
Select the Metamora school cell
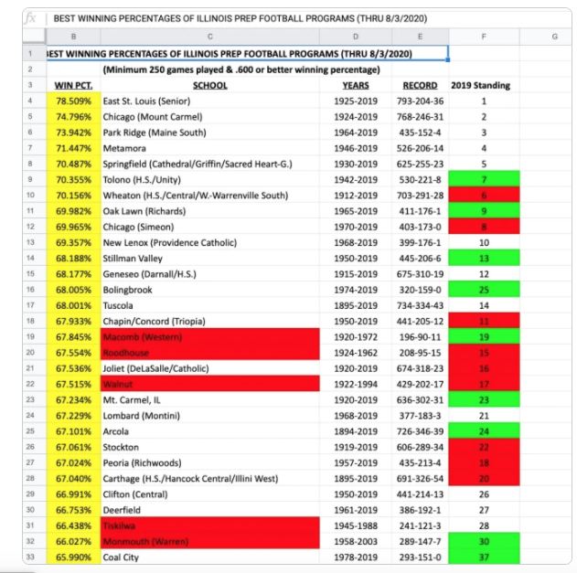209,148
